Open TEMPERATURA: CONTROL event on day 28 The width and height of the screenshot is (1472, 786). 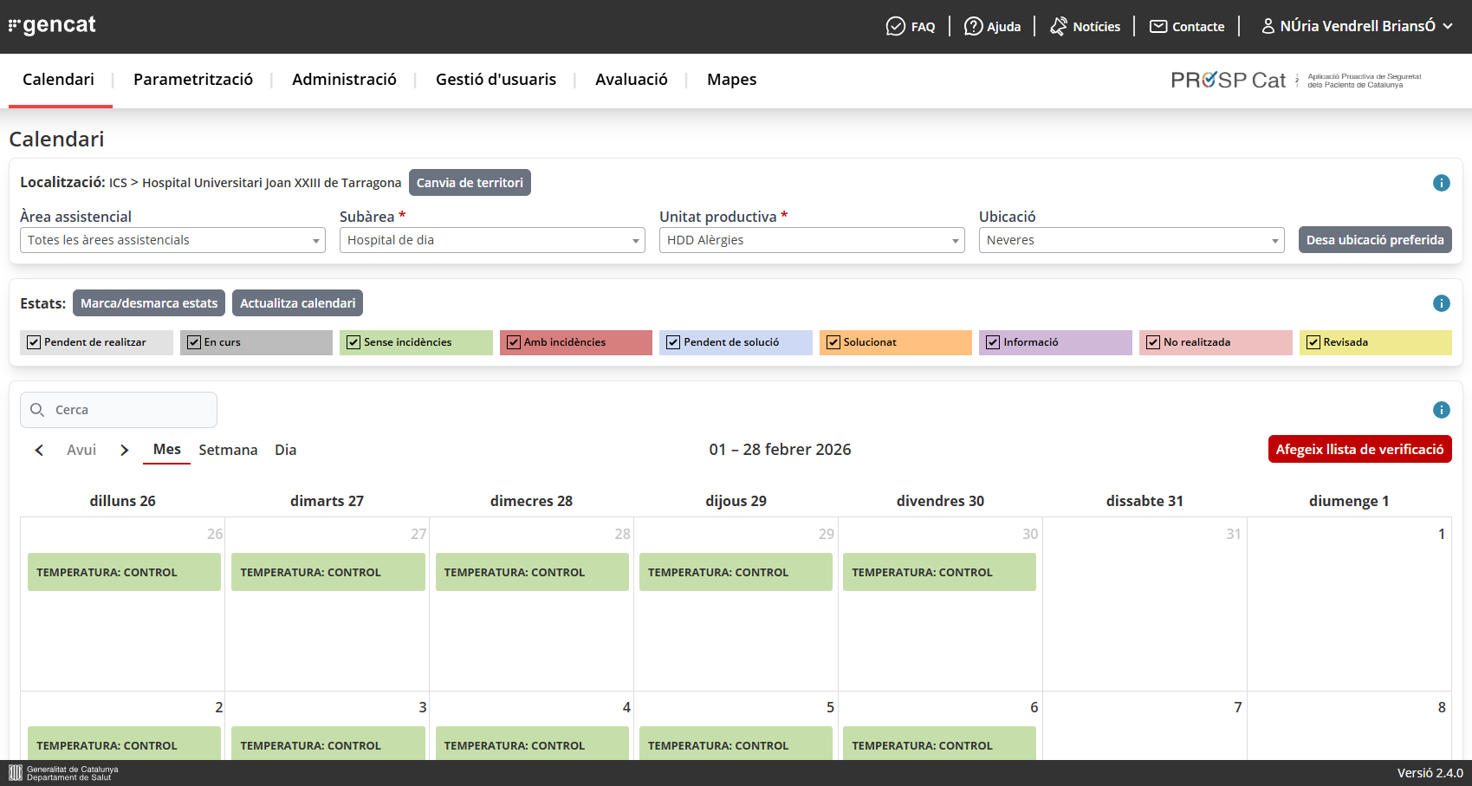(532, 572)
